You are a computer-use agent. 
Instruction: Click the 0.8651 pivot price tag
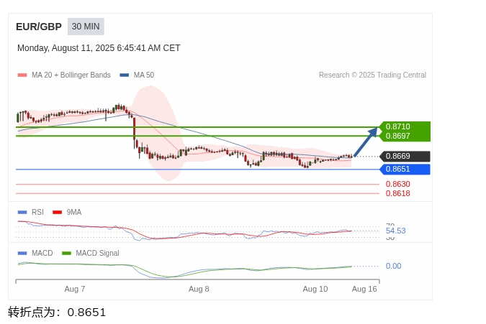click(x=405, y=169)
